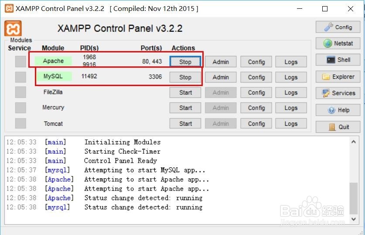This screenshot has height=235, width=365.
Task: Open Netstat globe button
Action: click(338, 43)
